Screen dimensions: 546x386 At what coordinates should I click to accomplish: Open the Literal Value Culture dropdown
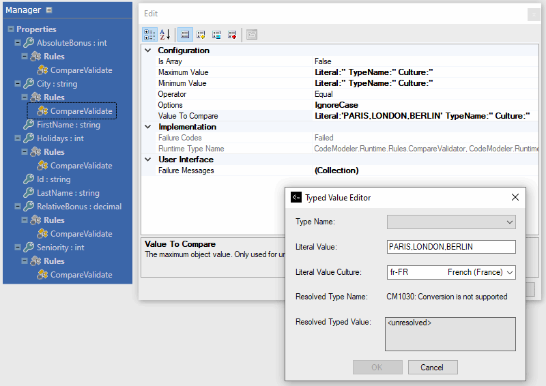[510, 272]
